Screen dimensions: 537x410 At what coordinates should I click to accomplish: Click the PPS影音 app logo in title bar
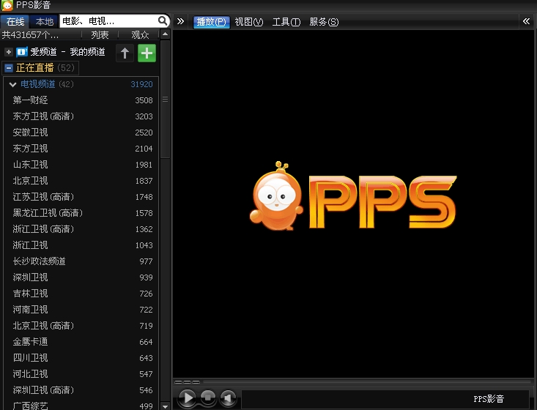[x=7, y=6]
